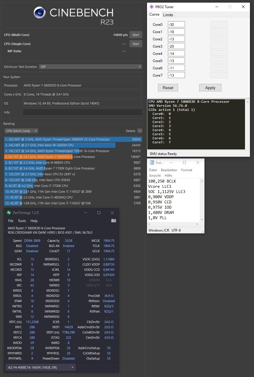254x377 pixels.
Task: Click ZenTimings camera screenshot icon
Action: coord(114,221)
